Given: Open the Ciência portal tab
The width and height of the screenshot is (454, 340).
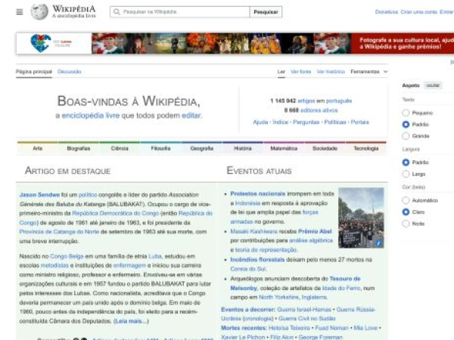Looking at the screenshot, I should (x=120, y=148).
